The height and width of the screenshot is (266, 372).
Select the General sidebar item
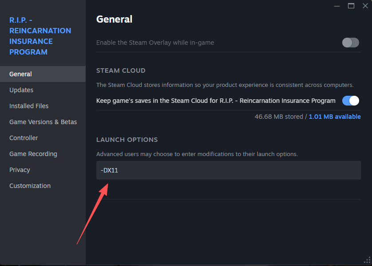[x=20, y=74]
